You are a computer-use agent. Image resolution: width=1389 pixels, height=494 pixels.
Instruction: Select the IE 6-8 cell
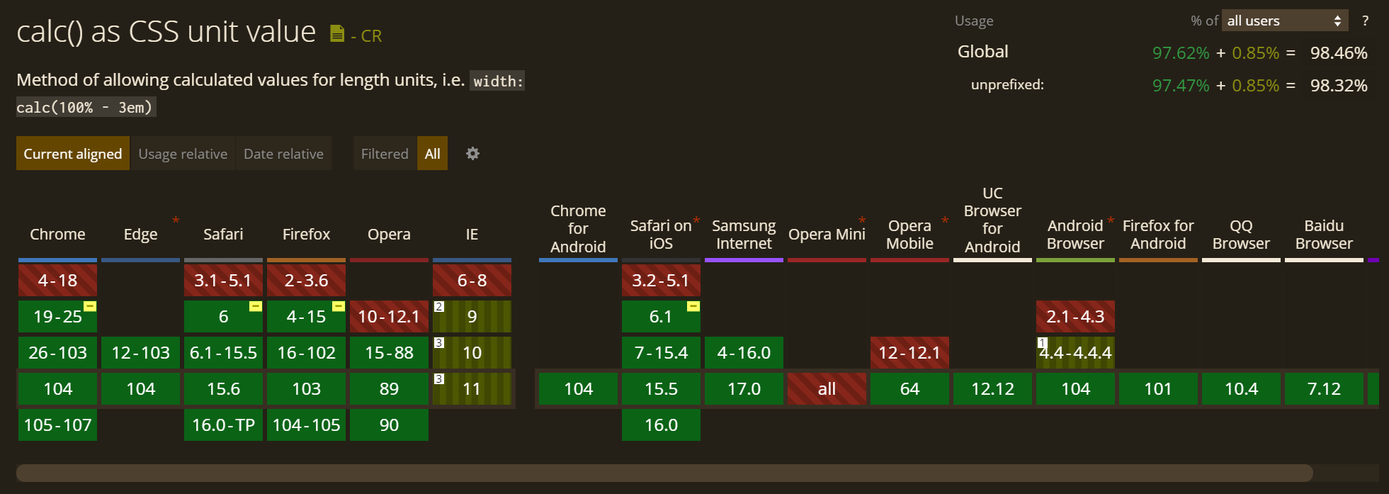(472, 280)
